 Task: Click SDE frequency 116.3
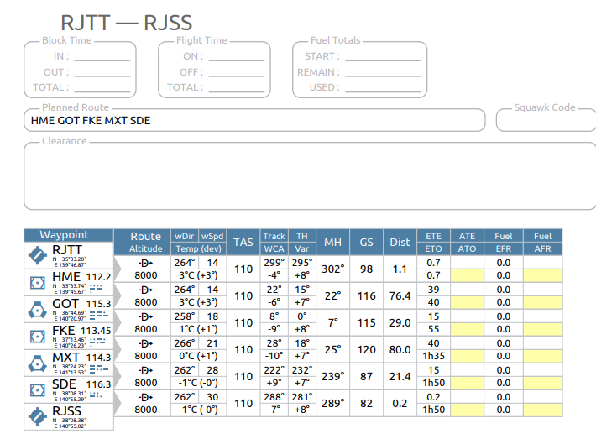coord(98,384)
